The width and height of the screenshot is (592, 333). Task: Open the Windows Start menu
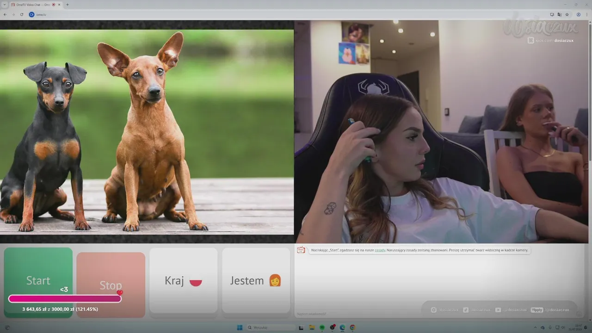240,327
